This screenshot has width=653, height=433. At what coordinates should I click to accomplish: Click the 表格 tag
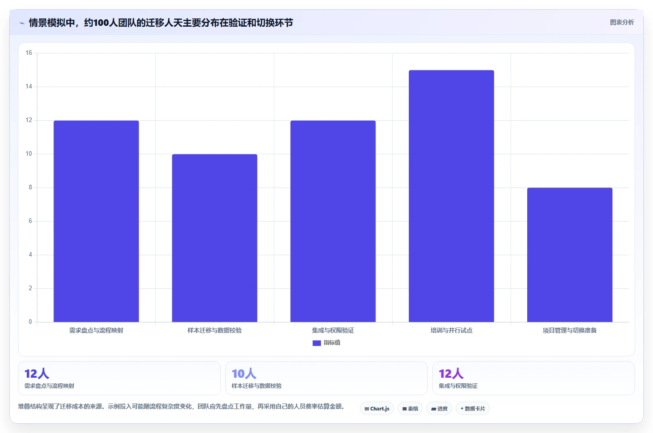click(410, 409)
